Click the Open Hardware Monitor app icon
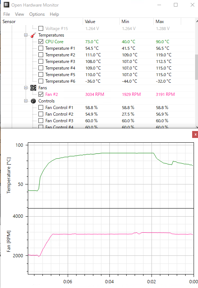Screen dimensions: 198x288 (7, 5)
